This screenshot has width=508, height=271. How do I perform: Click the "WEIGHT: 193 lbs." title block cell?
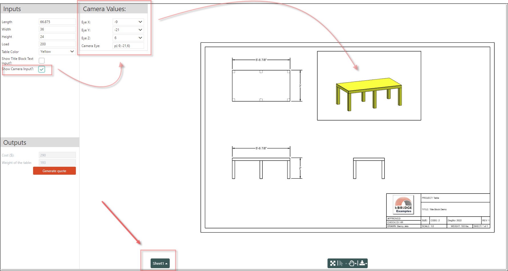(x=460, y=226)
